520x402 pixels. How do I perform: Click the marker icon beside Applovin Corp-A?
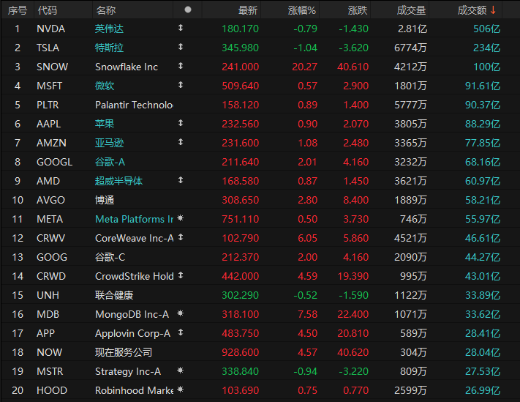pos(181,332)
